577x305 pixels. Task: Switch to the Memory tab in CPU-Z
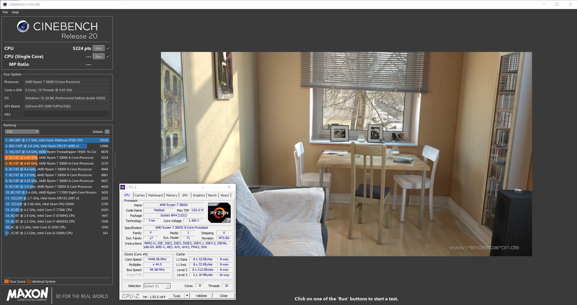pyautogui.click(x=172, y=195)
